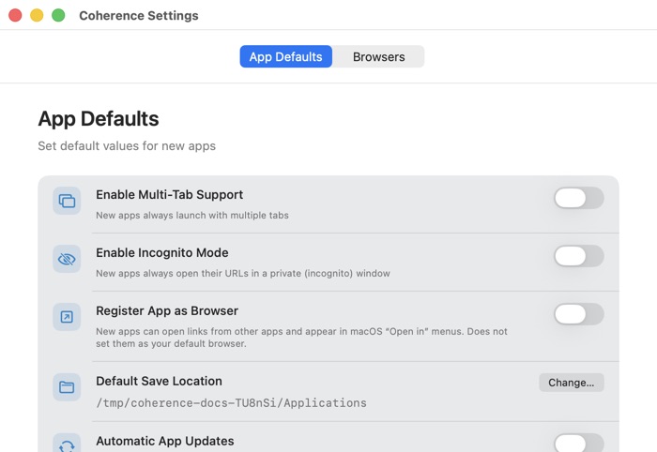This screenshot has width=657, height=452.
Task: Click the 'Enable Incognito Mode' label
Action: pyautogui.click(x=162, y=253)
